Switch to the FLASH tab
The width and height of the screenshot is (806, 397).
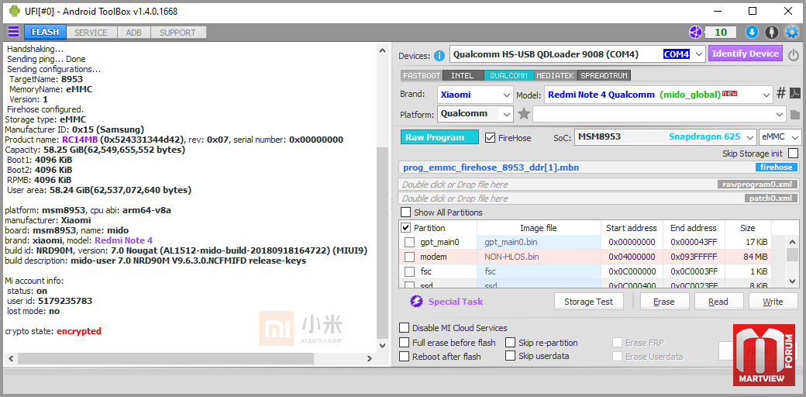45,32
